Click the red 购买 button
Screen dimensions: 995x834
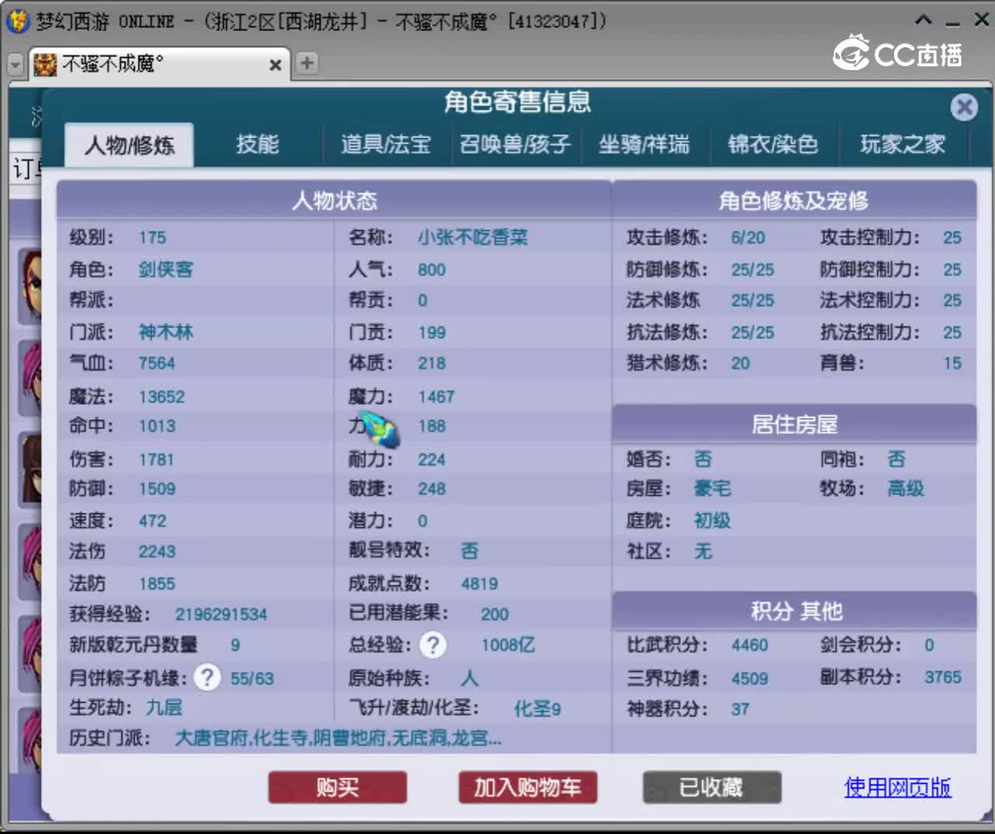337,787
